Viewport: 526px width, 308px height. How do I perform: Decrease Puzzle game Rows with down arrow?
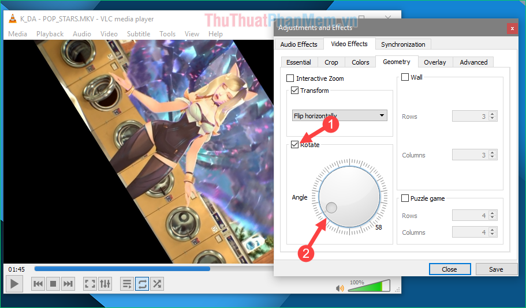492,218
